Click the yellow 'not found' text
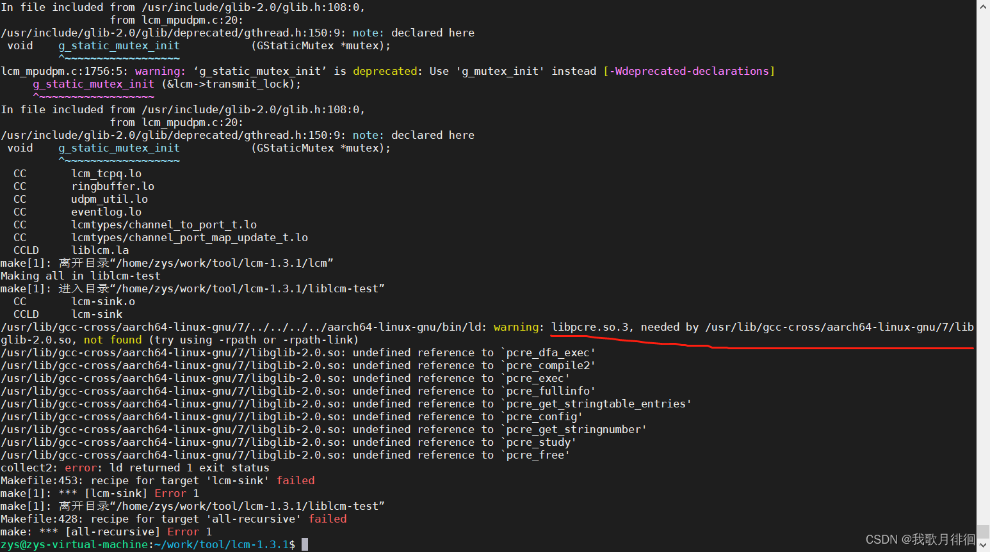990x552 pixels. tap(113, 340)
